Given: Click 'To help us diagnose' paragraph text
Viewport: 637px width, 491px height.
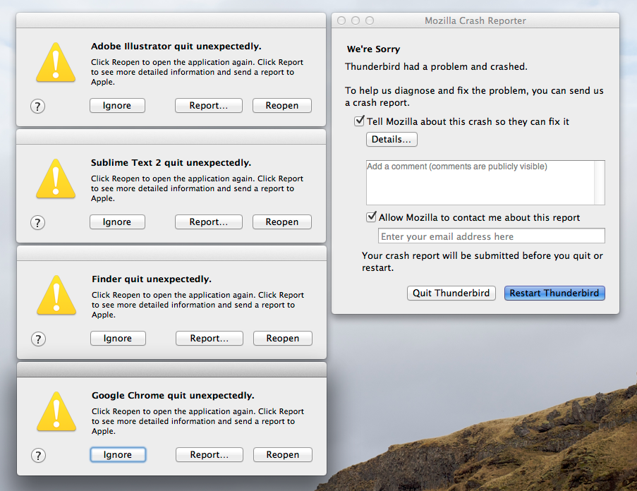Looking at the screenshot, I should pos(474,97).
